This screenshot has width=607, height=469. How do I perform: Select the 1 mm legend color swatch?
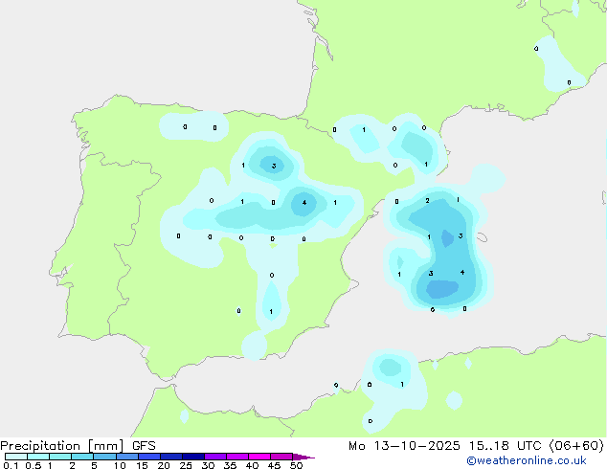click(x=60, y=457)
